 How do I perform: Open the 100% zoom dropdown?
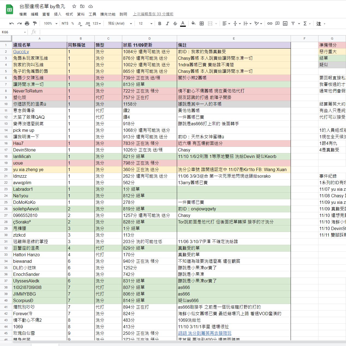click(51, 24)
